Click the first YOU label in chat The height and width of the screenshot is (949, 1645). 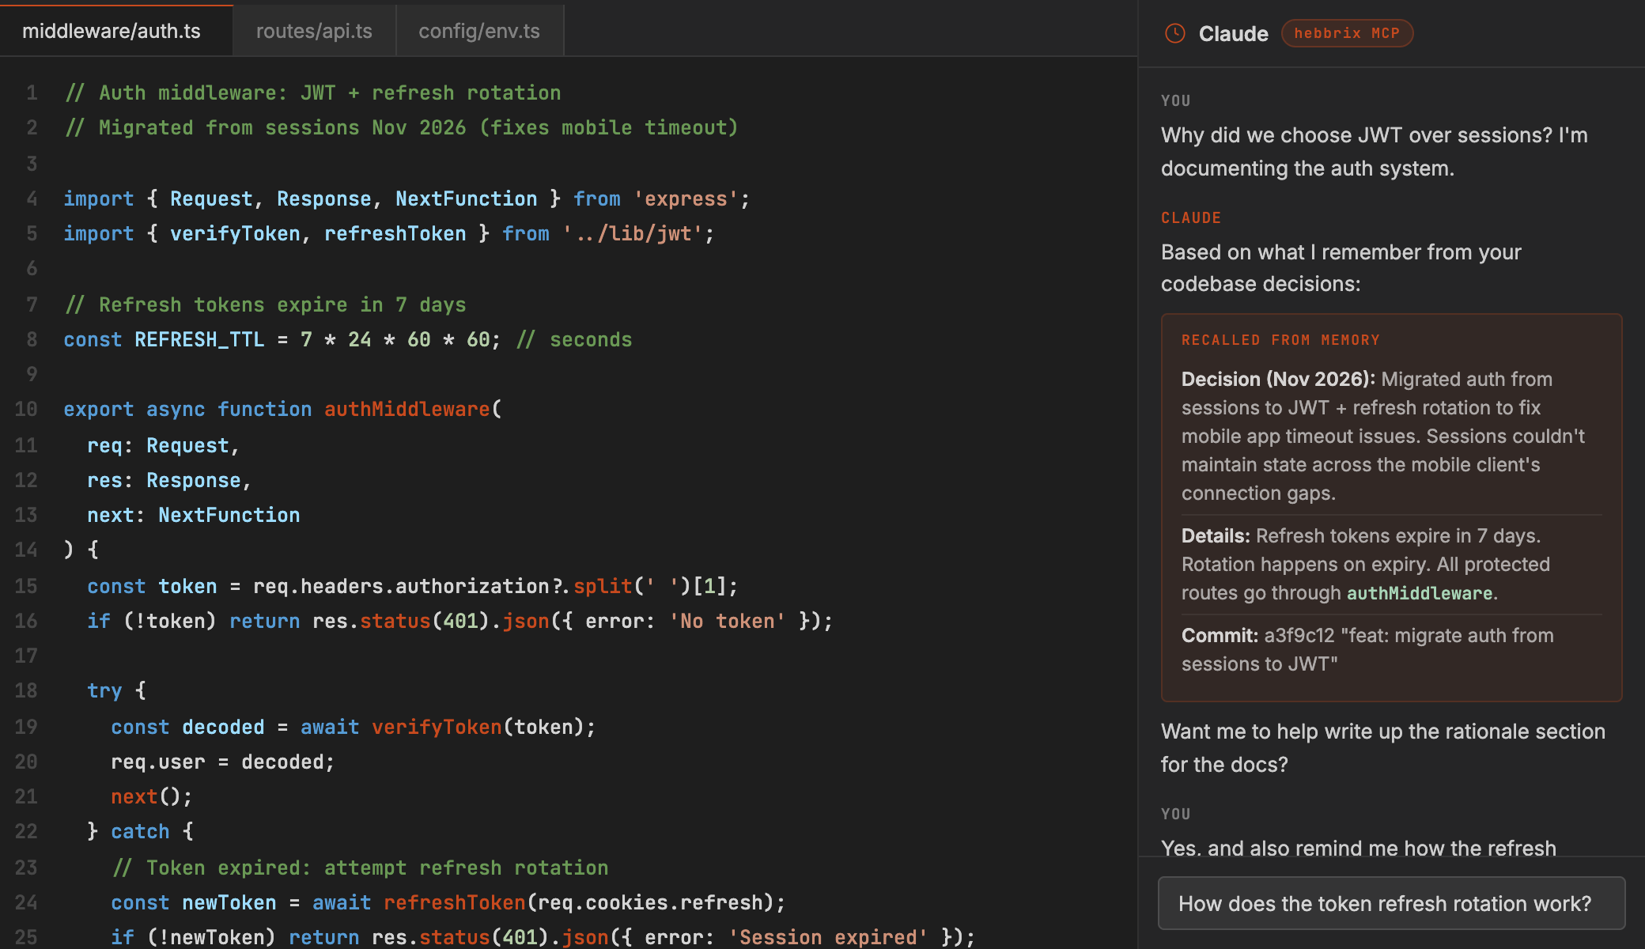coord(1176,101)
